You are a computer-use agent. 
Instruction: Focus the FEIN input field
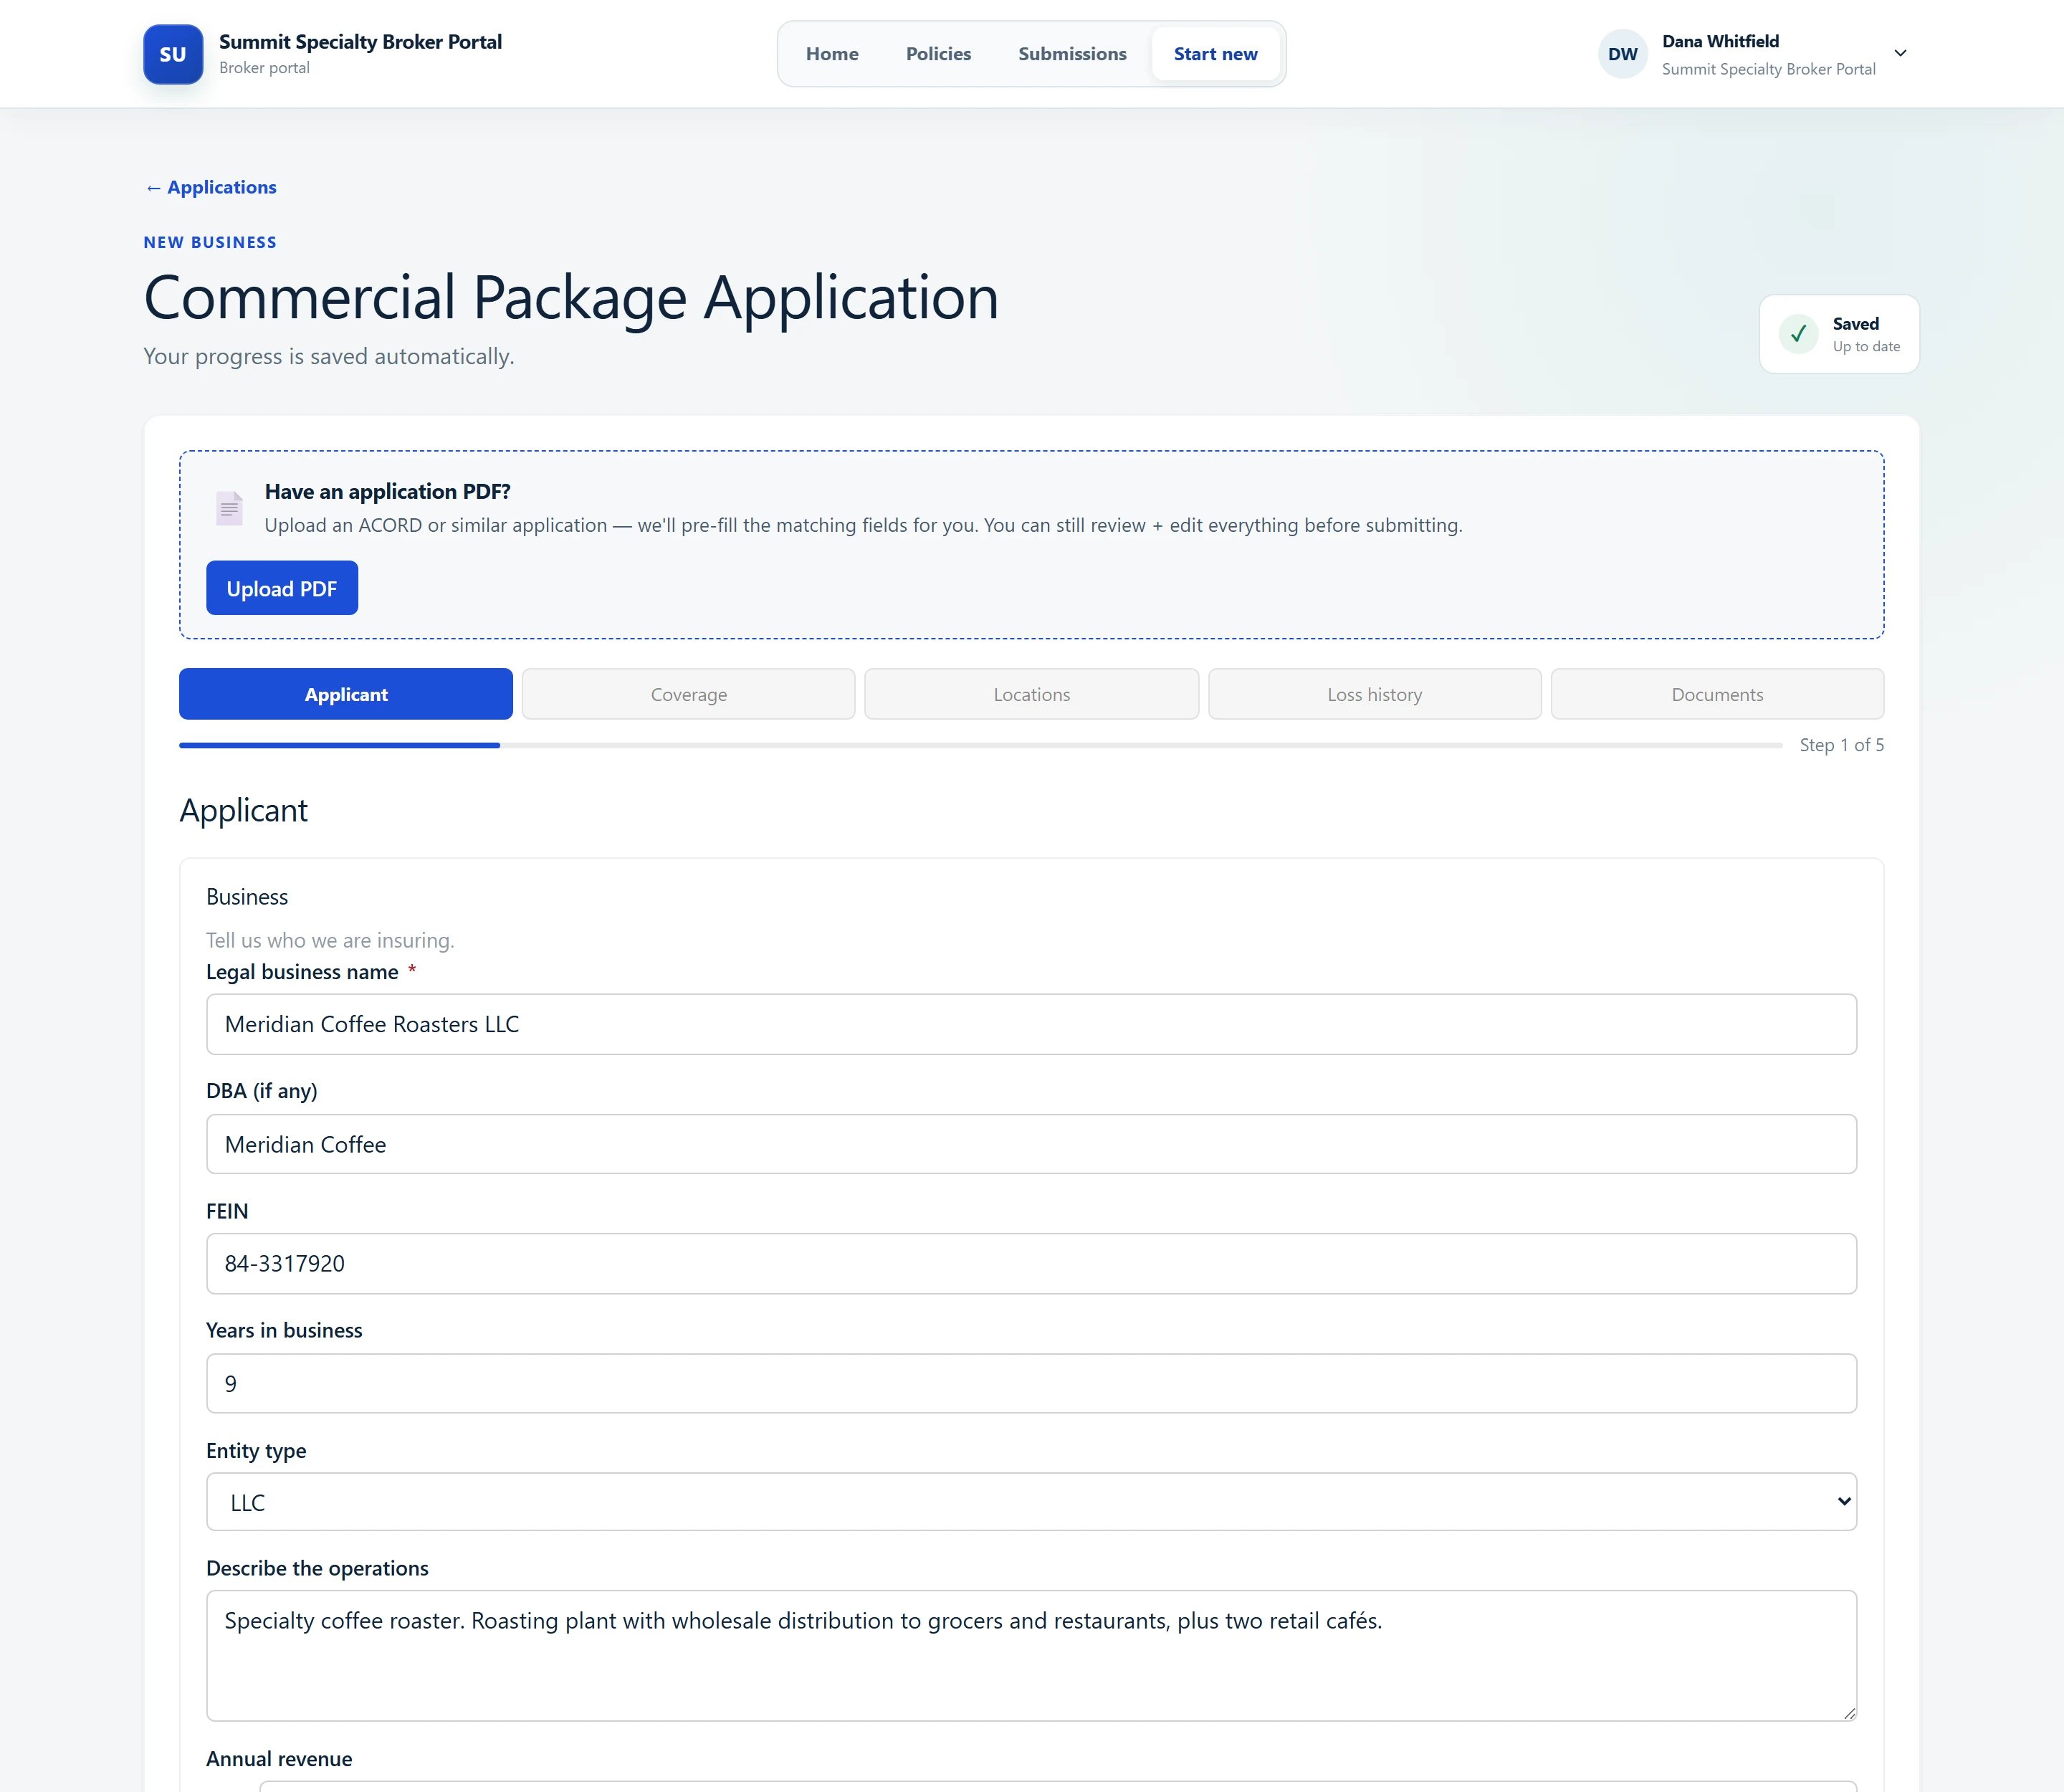tap(1031, 1263)
